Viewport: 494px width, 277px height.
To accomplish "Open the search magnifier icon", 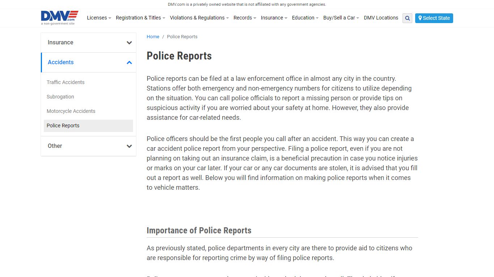I will click(407, 18).
